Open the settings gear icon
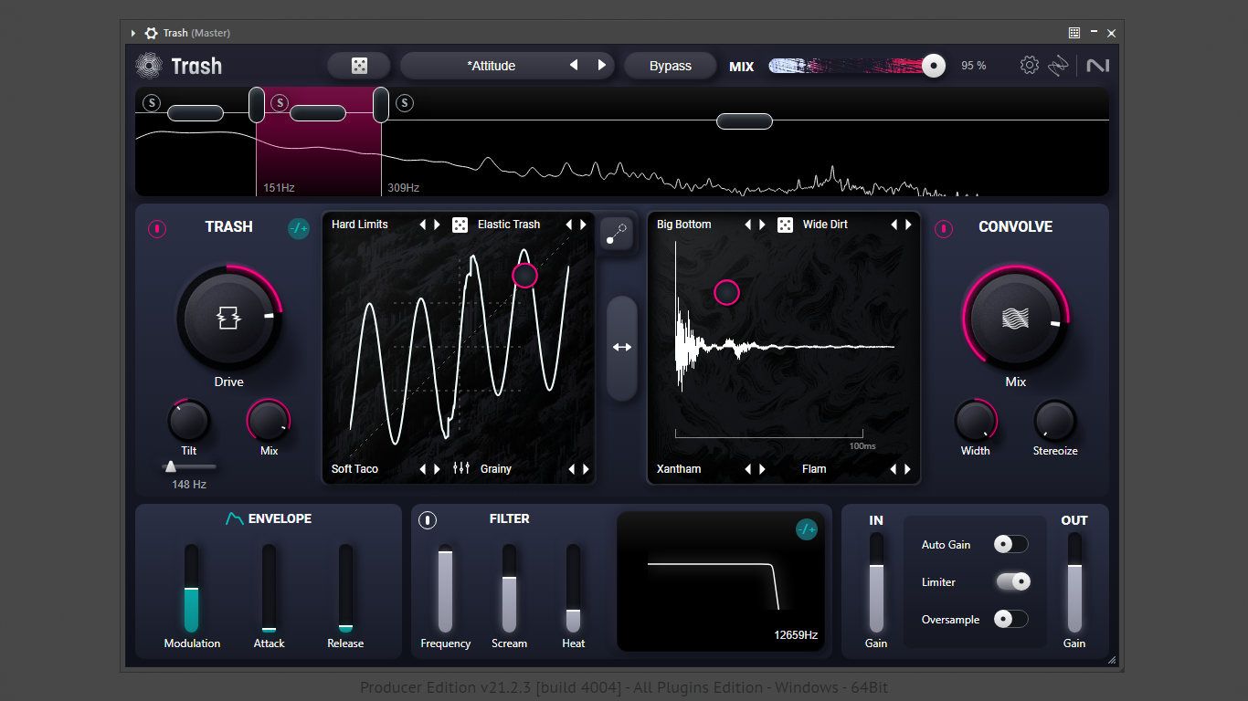 click(x=1030, y=66)
